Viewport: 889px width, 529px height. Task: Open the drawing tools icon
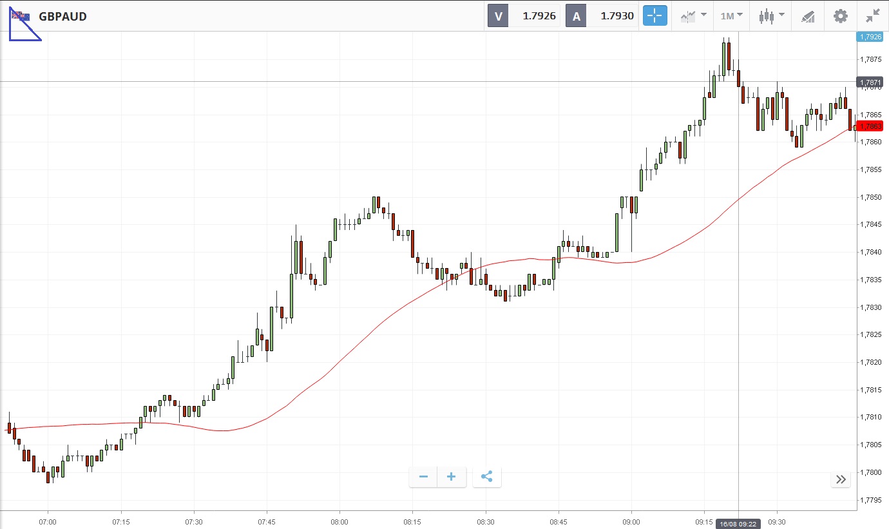click(808, 16)
